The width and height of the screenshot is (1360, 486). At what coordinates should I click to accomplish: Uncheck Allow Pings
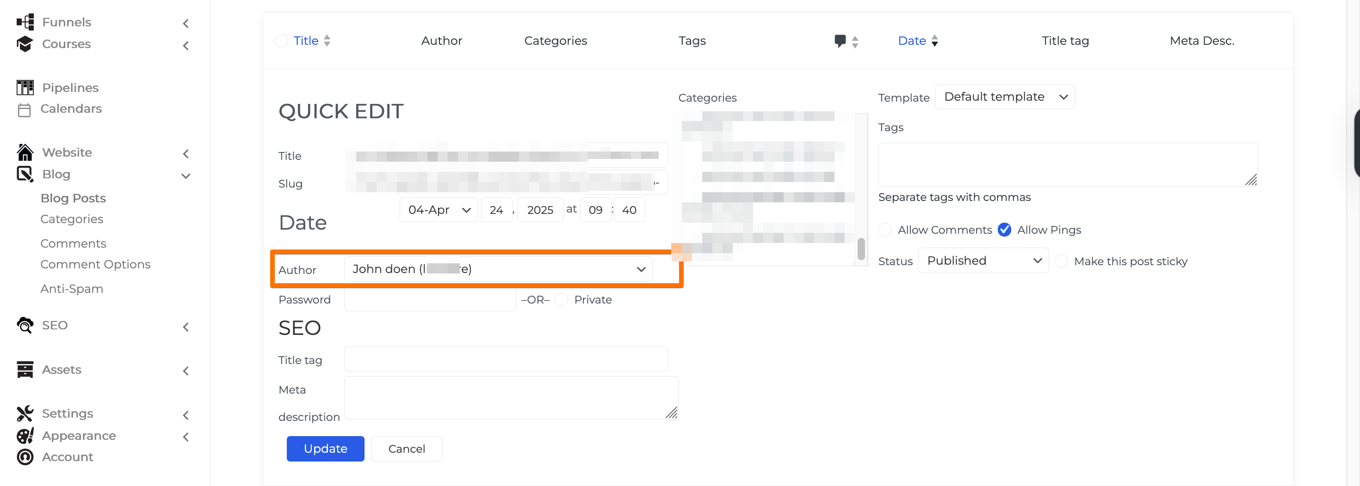tap(1005, 229)
